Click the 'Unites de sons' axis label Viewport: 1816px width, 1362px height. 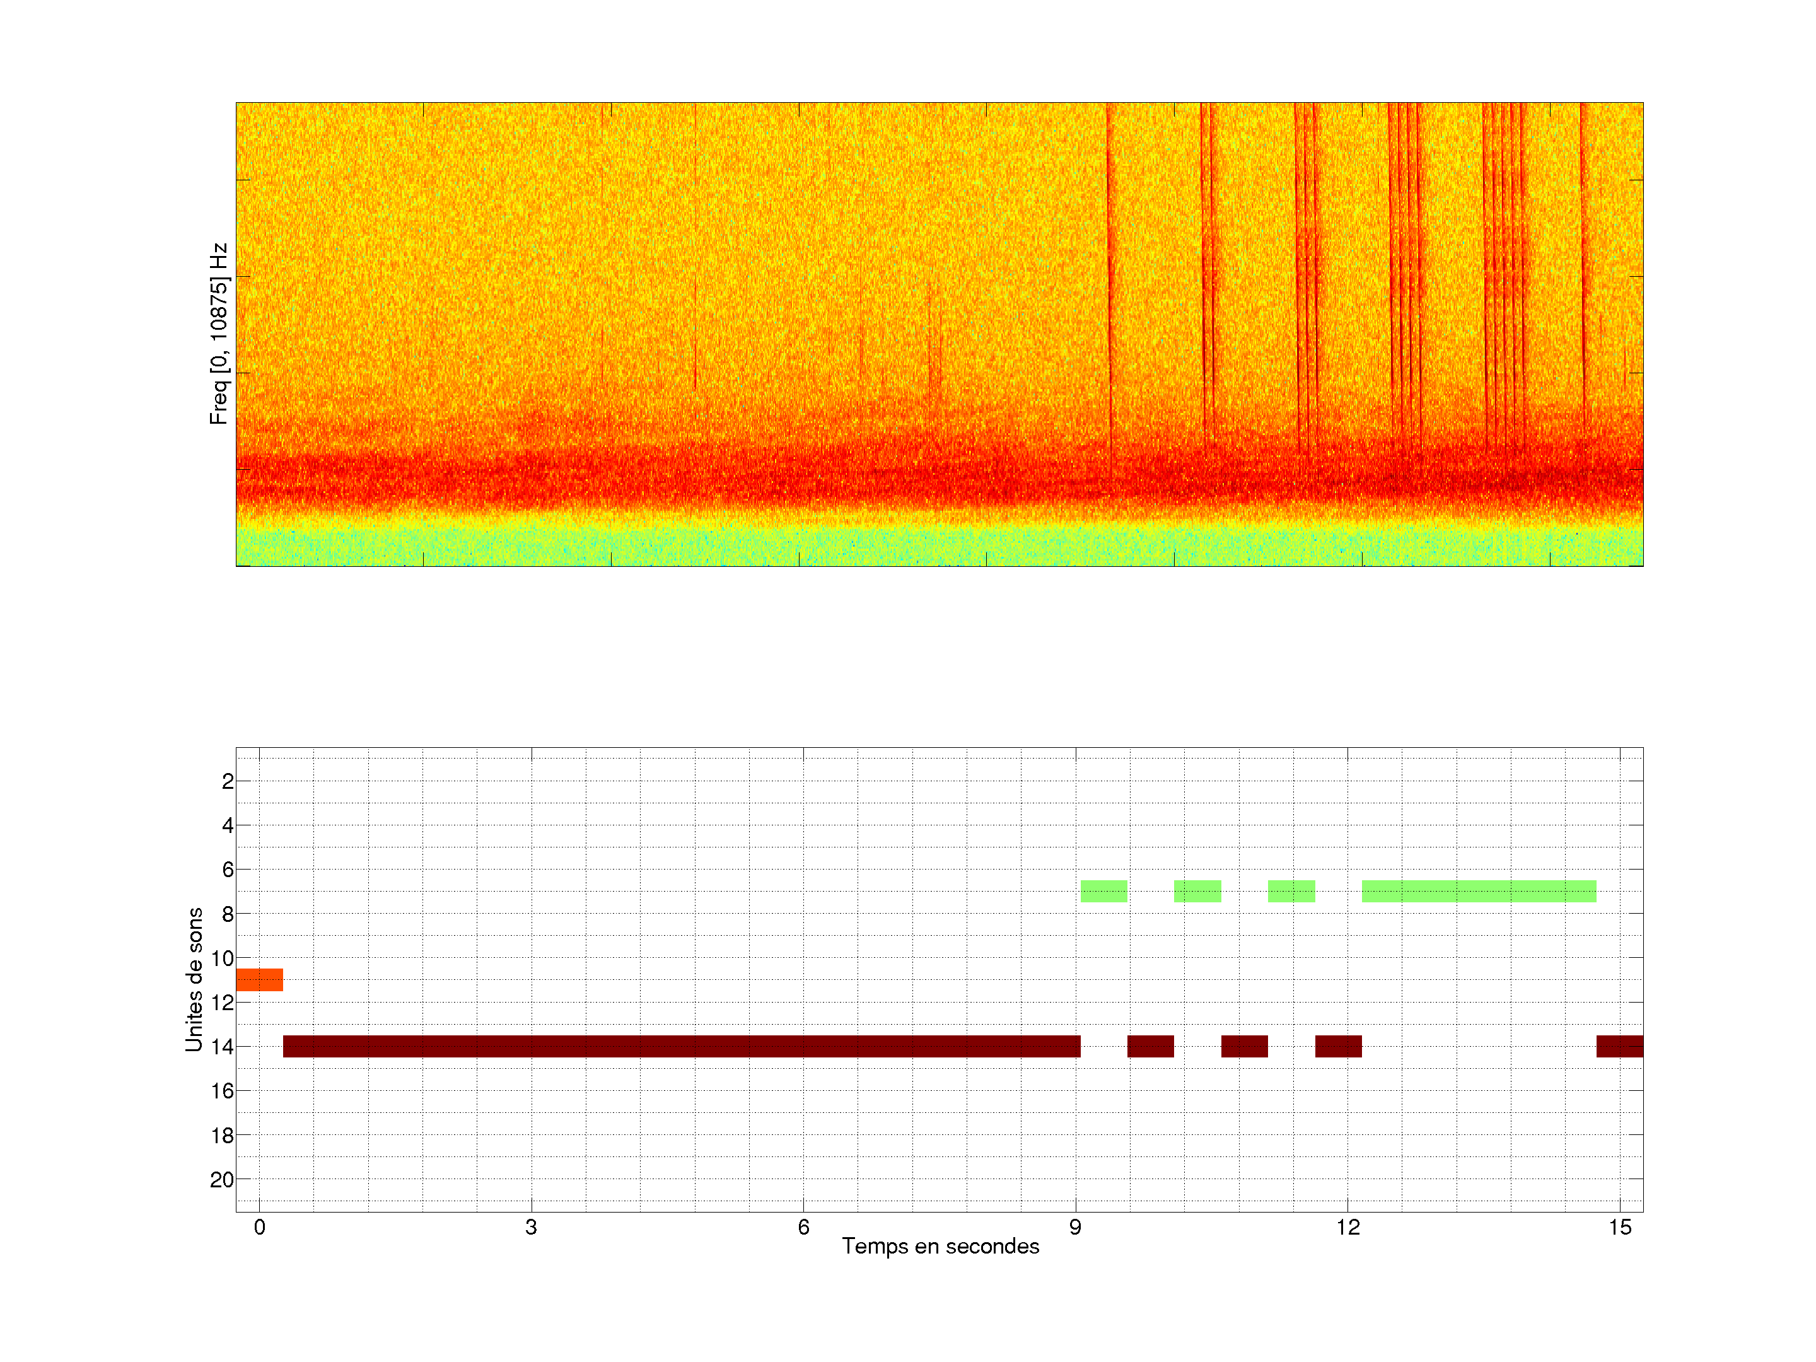click(194, 979)
